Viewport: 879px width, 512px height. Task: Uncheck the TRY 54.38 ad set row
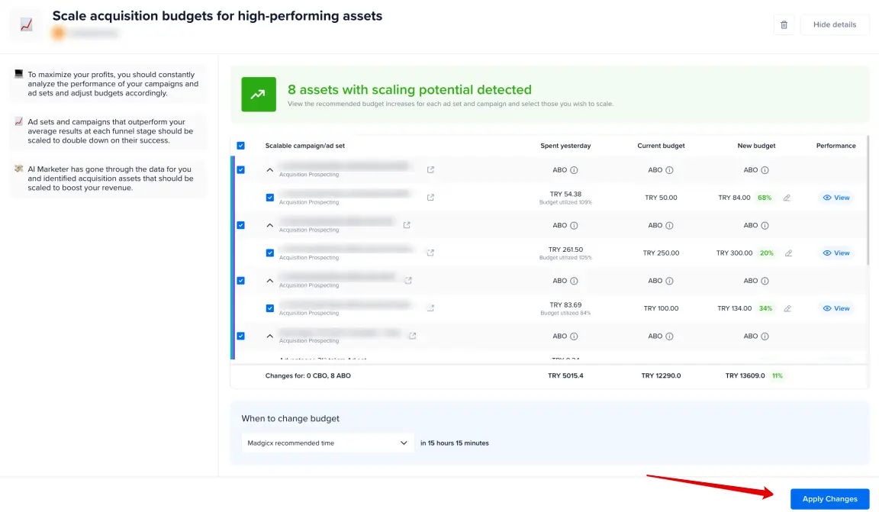coord(269,197)
